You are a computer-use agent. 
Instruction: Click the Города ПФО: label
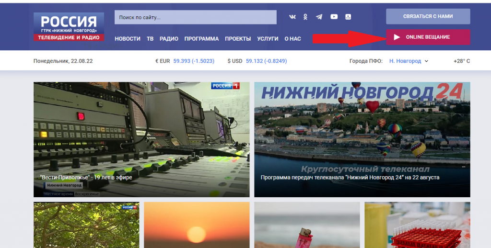(366, 61)
